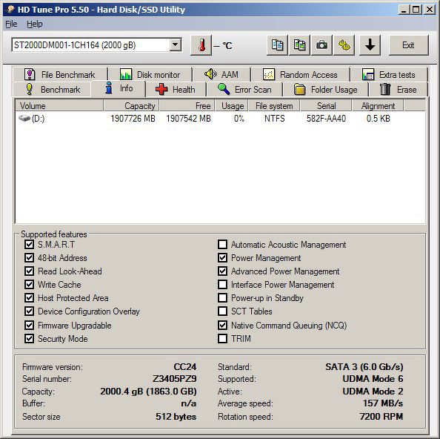Click the down arrow minimize-to-tray icon
Image resolution: width=440 pixels, height=439 pixels.
click(x=370, y=45)
